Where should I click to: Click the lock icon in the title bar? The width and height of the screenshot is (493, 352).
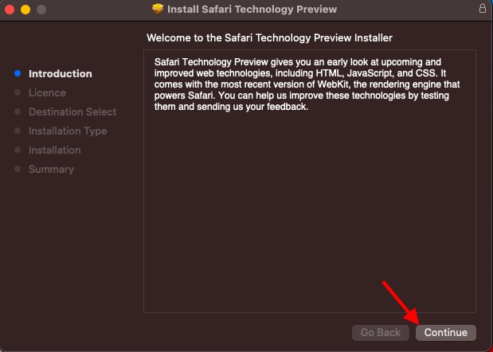click(483, 8)
